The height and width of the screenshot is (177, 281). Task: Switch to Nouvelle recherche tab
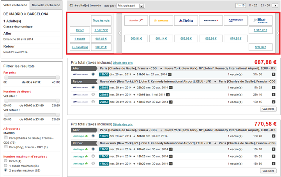tap(46, 5)
